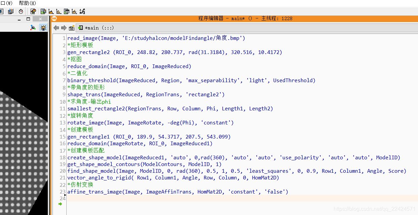Screen dimensions: 418x215
Task: Click the rotate_image code line
Action: [150, 123]
